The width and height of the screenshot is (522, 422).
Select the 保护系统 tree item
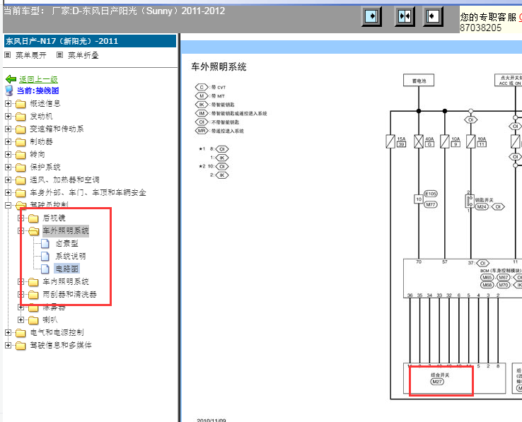click(45, 167)
